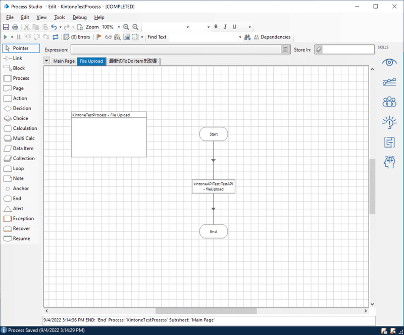
Task: Open the View menu
Action: (x=41, y=17)
